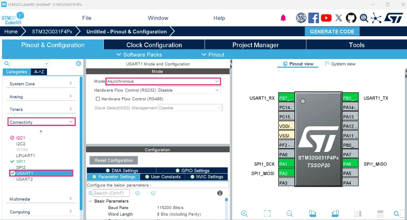Rotate the chip clockwise

(313, 214)
